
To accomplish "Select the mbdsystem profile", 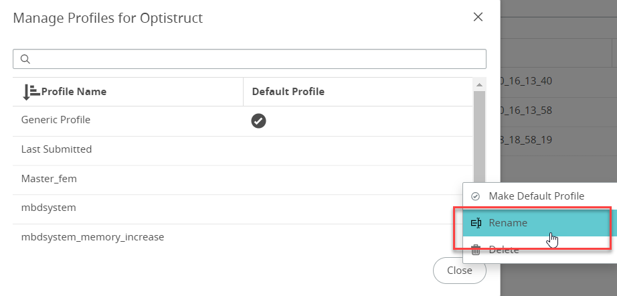I will pyautogui.click(x=48, y=208).
